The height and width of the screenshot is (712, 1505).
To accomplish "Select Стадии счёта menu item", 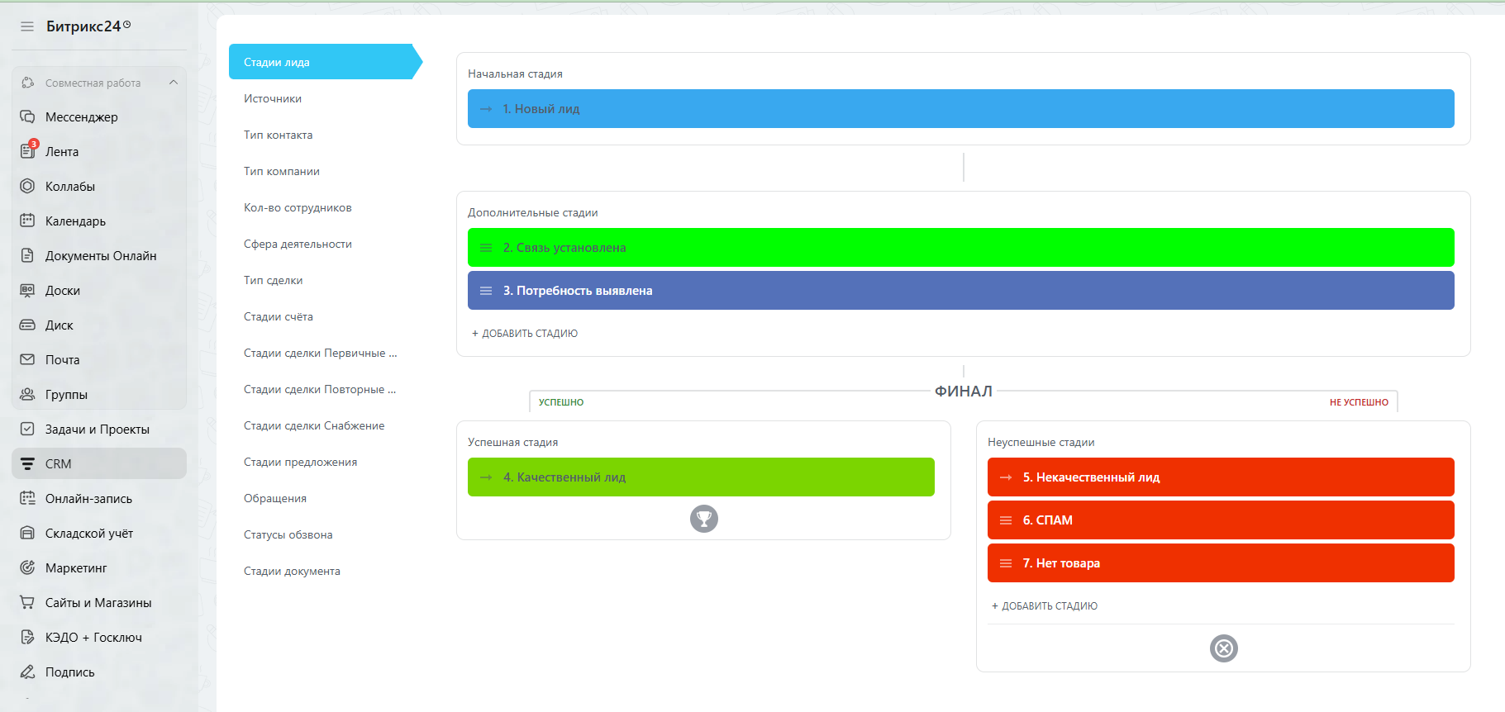I will point(279,316).
